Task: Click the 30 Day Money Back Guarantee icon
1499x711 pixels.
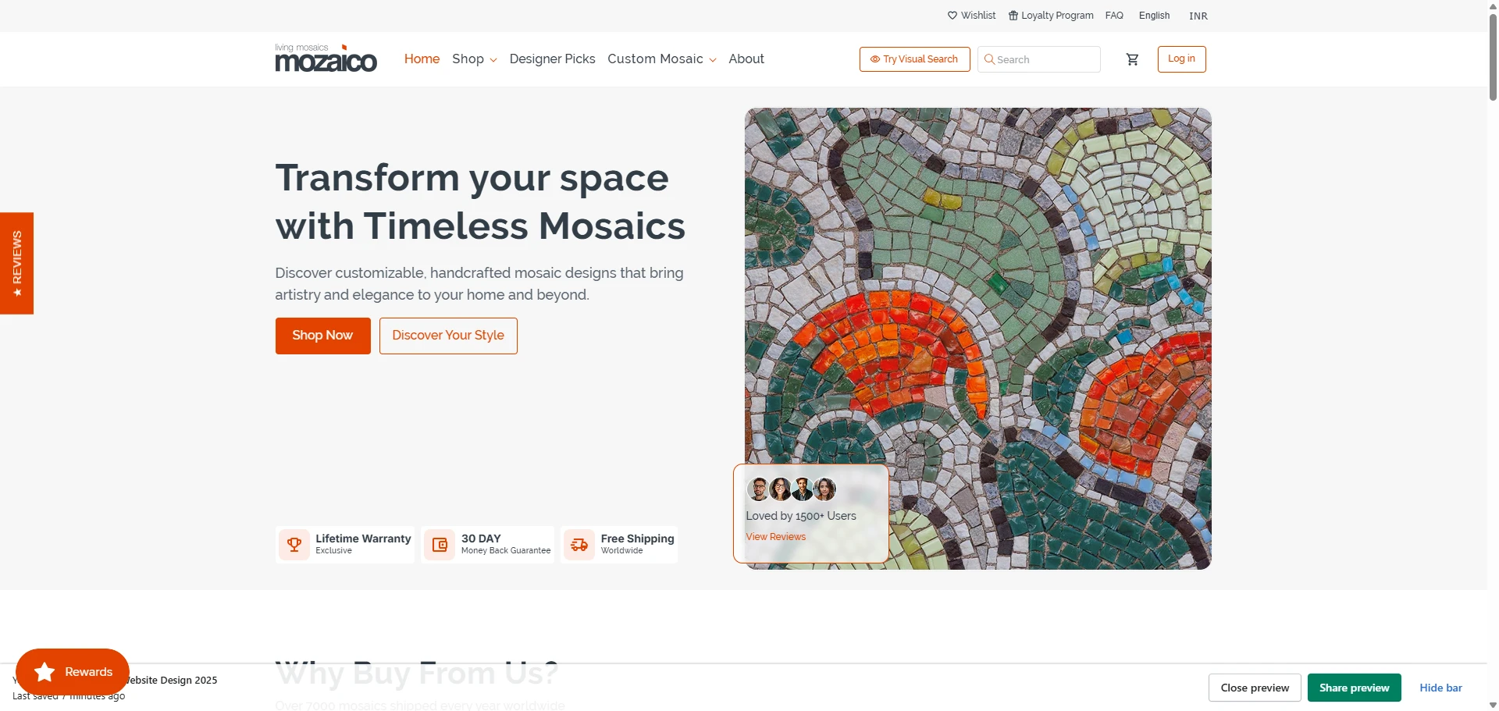Action: pyautogui.click(x=439, y=544)
